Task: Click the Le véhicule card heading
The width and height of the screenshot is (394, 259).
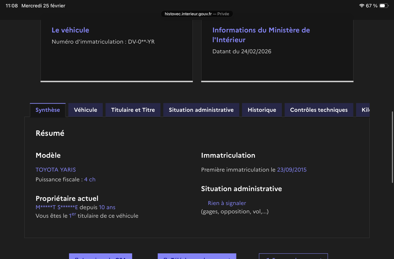Action: pyautogui.click(x=70, y=30)
